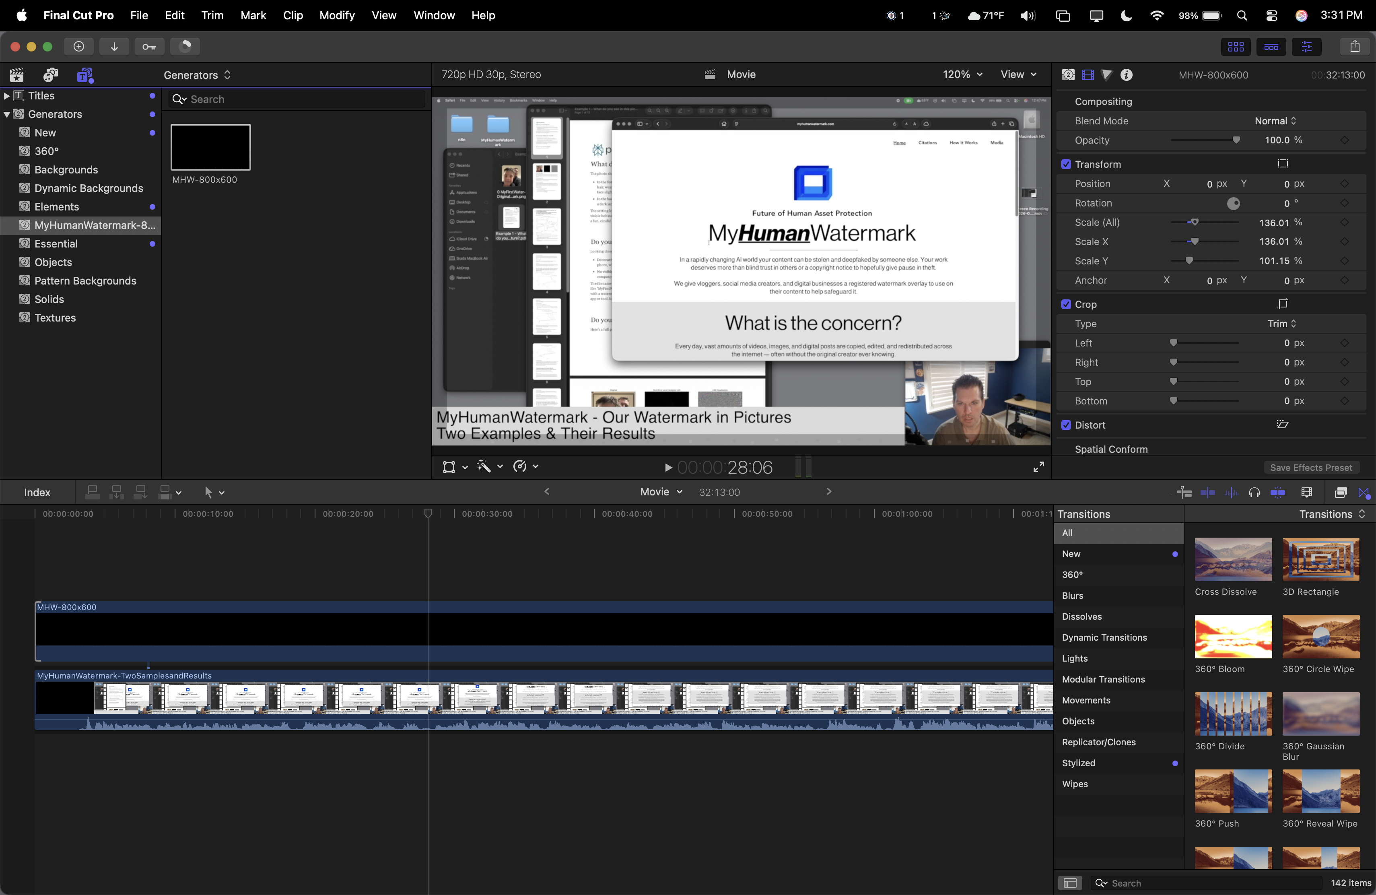This screenshot has height=895, width=1376.
Task: Uncheck the Transform checkbox
Action: (1066, 164)
